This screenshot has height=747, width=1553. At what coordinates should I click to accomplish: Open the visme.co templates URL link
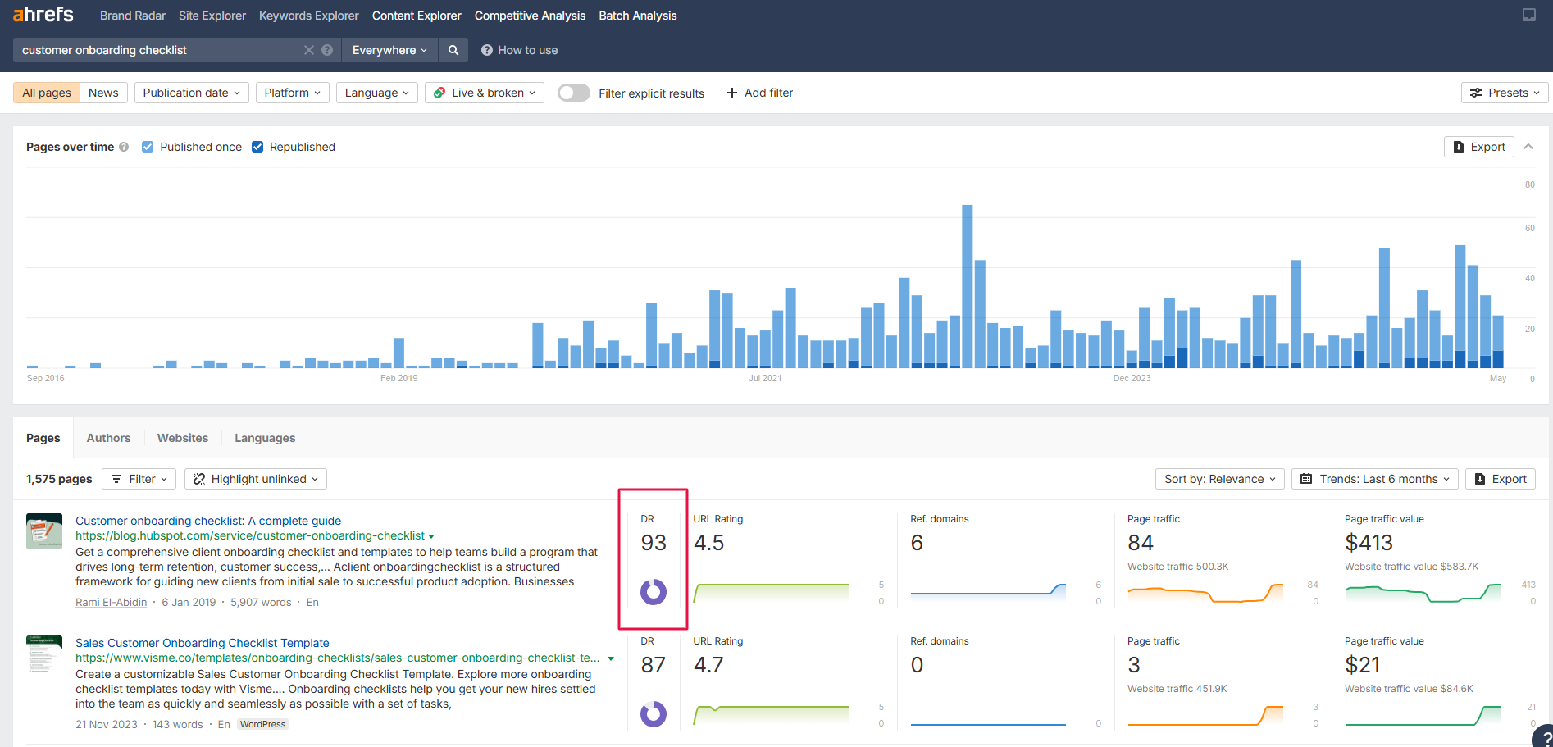(x=338, y=658)
